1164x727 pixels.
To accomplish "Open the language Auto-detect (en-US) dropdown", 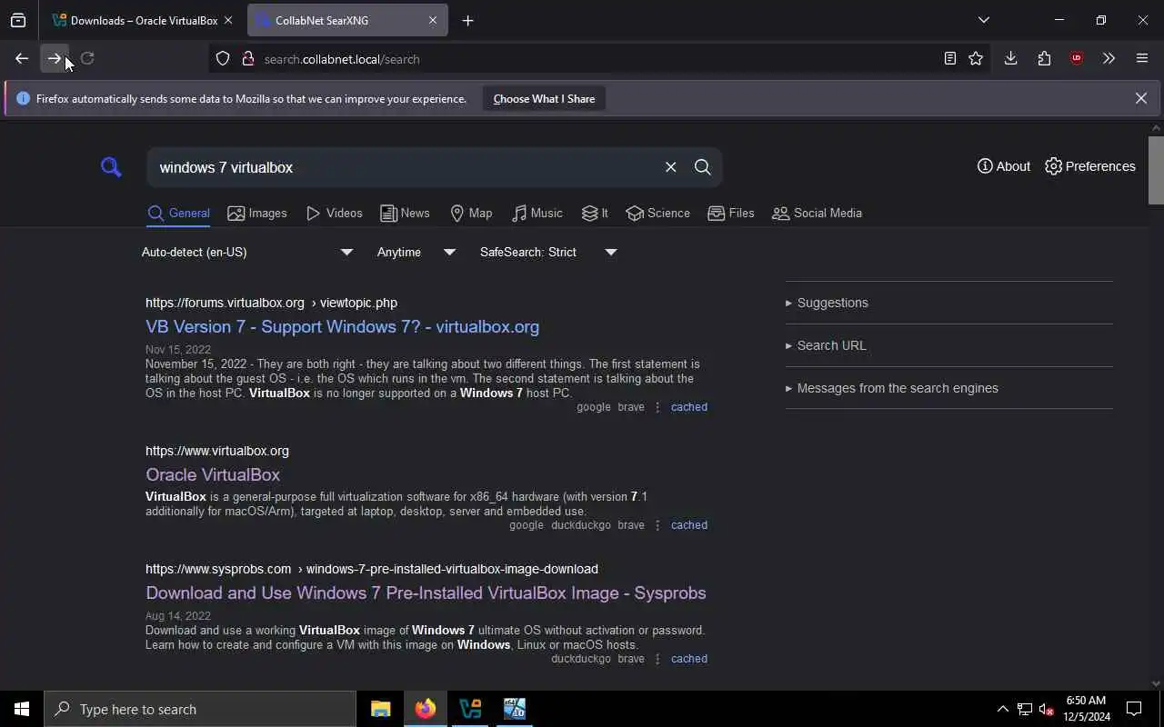I will click(247, 252).
